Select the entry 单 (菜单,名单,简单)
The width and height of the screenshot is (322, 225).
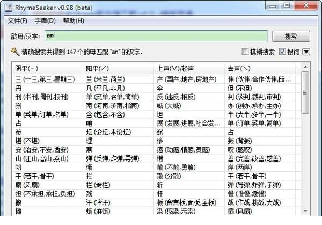pos(113,97)
